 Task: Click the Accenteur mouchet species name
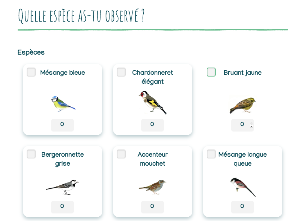[x=153, y=159]
